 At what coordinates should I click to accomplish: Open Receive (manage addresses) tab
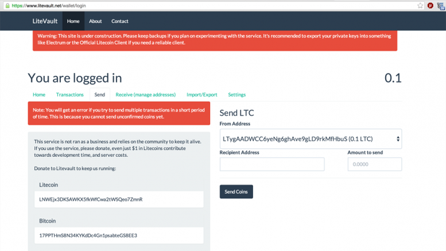point(146,94)
